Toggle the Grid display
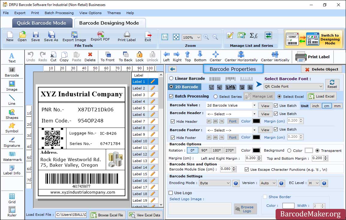This screenshot has height=220, width=346. tap(12, 198)
